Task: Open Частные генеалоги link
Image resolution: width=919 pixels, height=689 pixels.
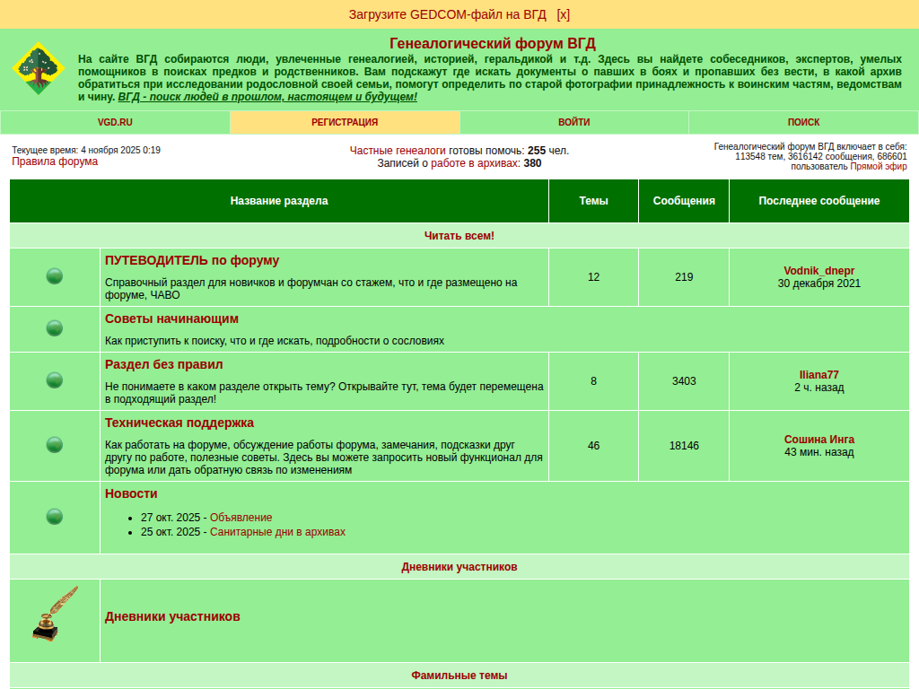Action: [398, 151]
